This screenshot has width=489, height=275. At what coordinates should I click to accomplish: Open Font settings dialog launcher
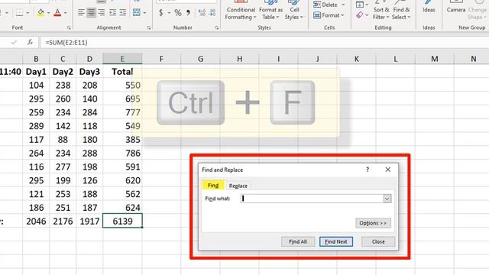pyautogui.click(x=69, y=27)
